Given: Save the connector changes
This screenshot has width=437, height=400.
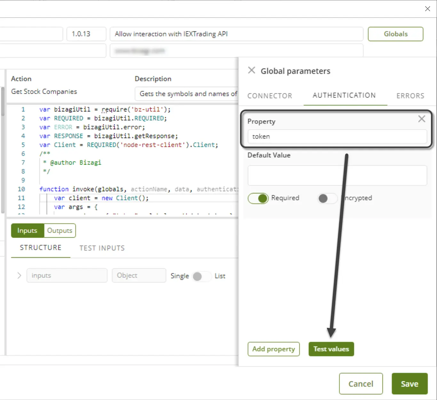Looking at the screenshot, I should [409, 384].
